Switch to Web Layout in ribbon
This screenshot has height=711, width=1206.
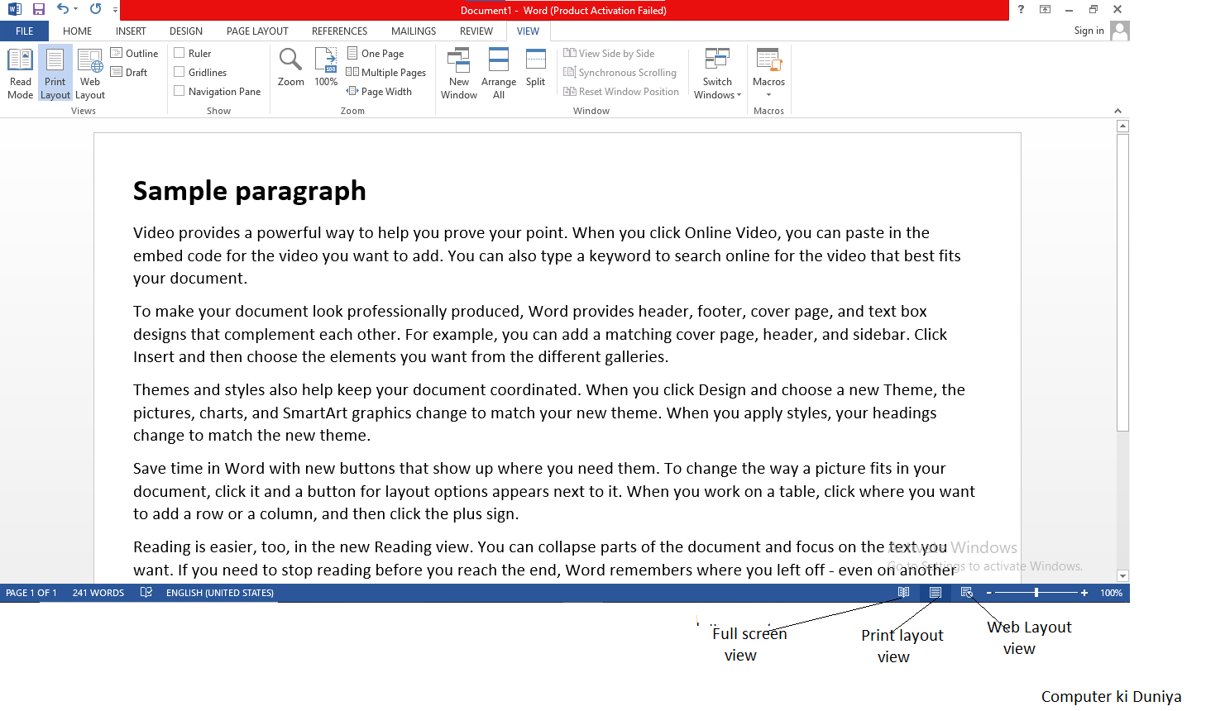(x=90, y=74)
